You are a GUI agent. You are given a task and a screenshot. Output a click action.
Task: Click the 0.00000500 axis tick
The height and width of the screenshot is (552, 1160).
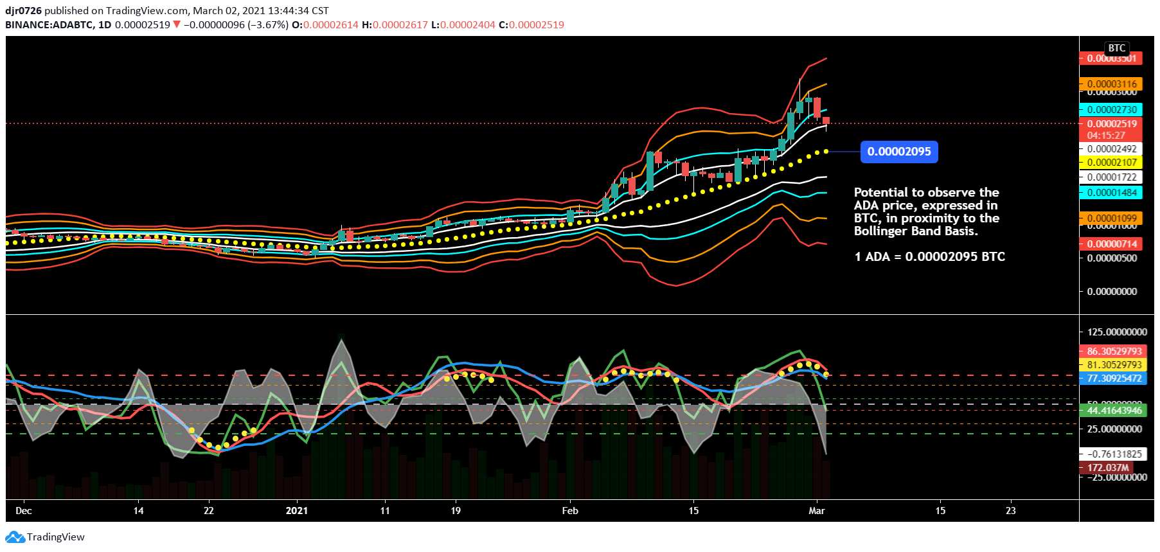[x=1112, y=258]
